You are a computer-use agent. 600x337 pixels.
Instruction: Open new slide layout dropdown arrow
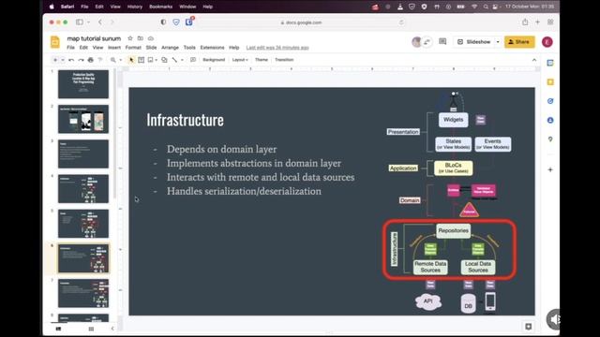click(63, 60)
